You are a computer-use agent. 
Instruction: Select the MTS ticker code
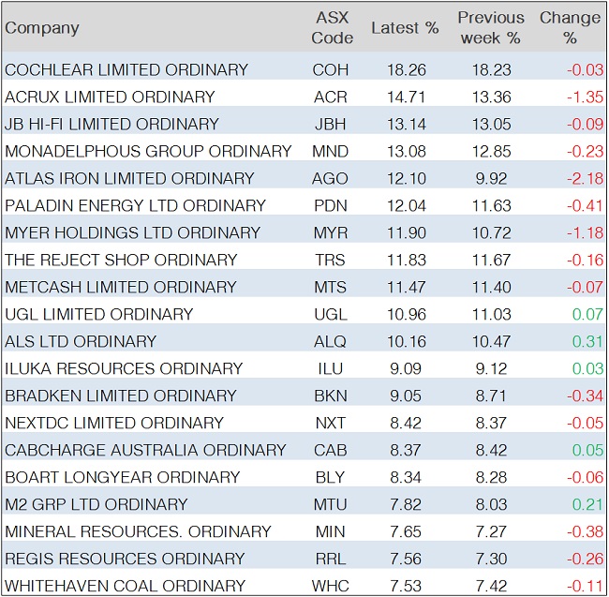pos(330,287)
